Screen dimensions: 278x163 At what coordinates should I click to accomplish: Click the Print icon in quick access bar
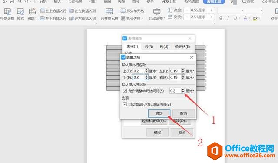point(12,2)
